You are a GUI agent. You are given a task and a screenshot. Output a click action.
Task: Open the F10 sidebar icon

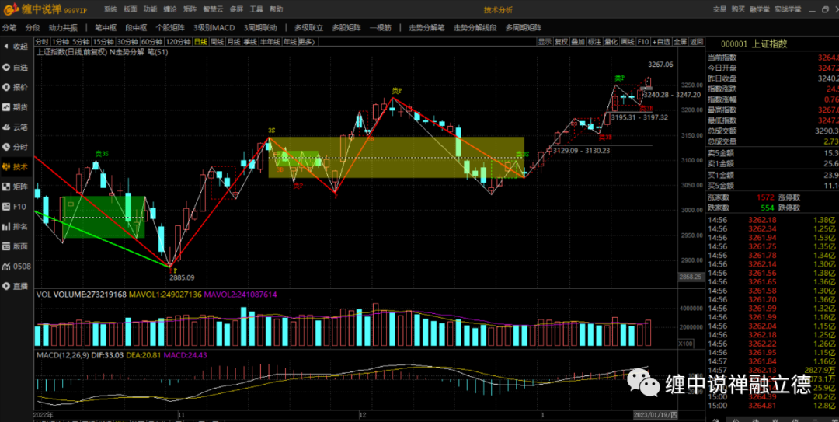tap(15, 206)
